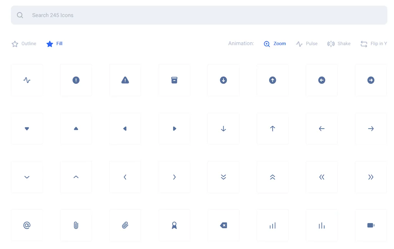Screen dimensions: 394x249
Task: Click the chevron-right icon
Action: (174, 177)
